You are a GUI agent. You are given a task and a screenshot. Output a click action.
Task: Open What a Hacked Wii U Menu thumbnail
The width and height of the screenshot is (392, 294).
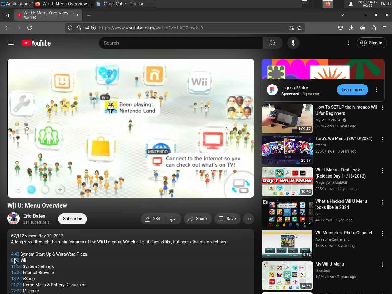(287, 213)
